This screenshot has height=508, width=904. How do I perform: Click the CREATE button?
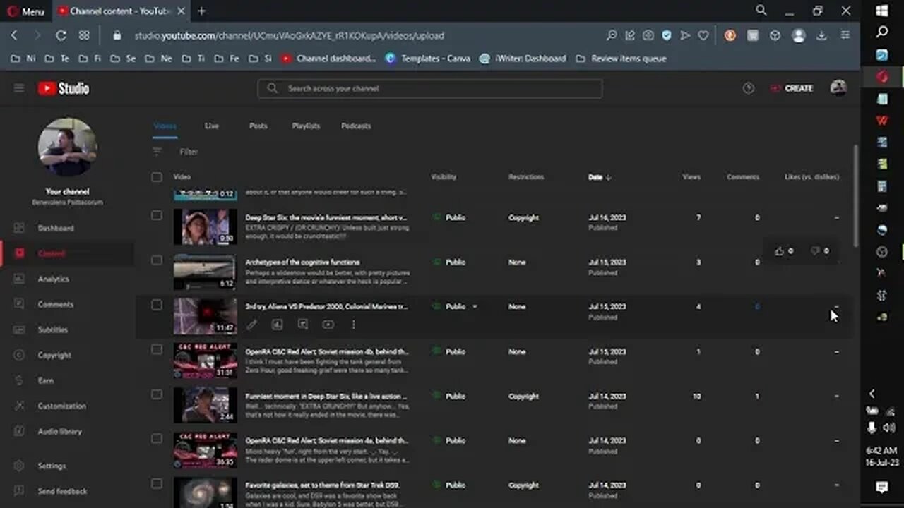[792, 88]
